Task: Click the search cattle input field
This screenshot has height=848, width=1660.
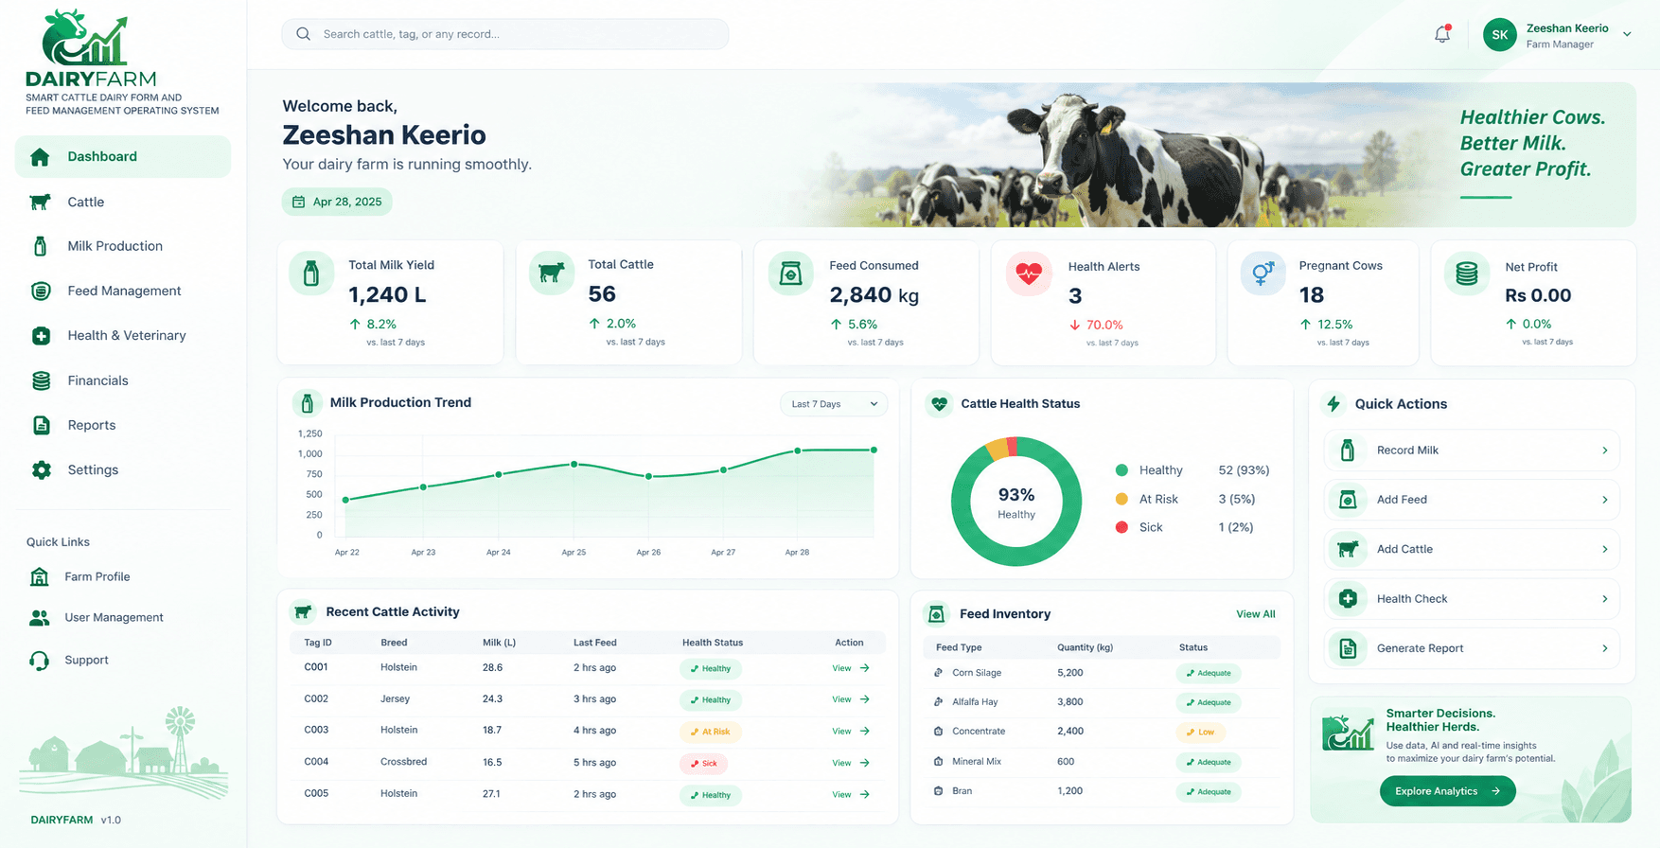Action: 505,34
